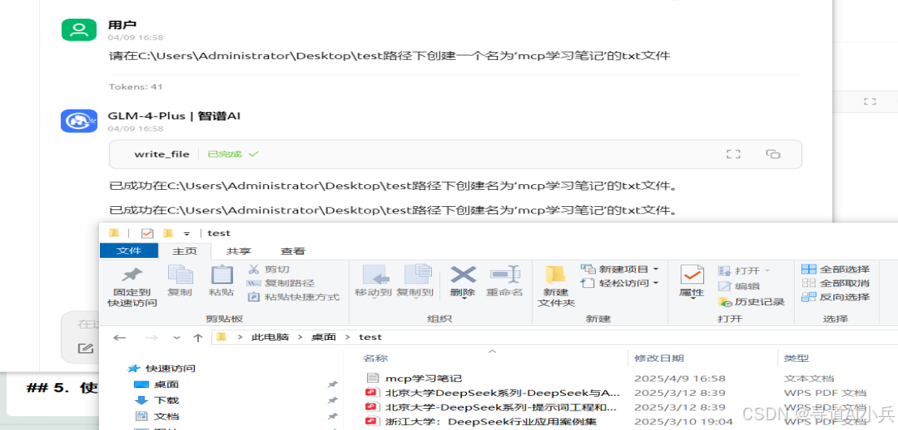The image size is (898, 430).
Task: Click the column header collapse chevron
Action: coord(492,351)
